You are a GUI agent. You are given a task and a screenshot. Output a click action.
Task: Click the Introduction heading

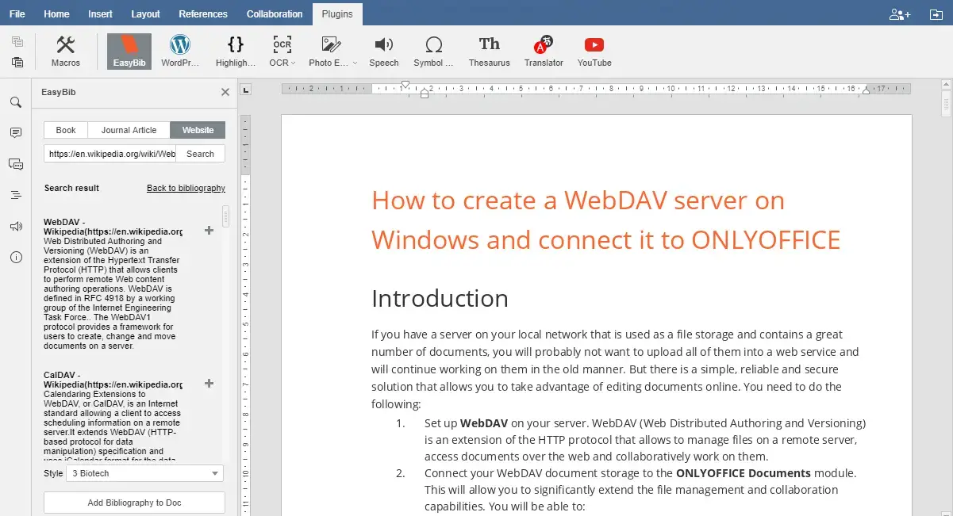(x=440, y=298)
